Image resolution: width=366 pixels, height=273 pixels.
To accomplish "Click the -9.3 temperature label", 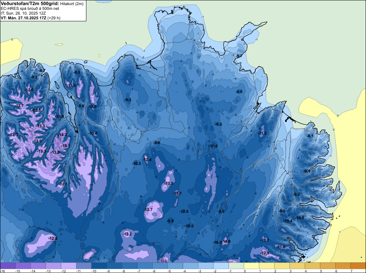I will (x=128, y=100).
